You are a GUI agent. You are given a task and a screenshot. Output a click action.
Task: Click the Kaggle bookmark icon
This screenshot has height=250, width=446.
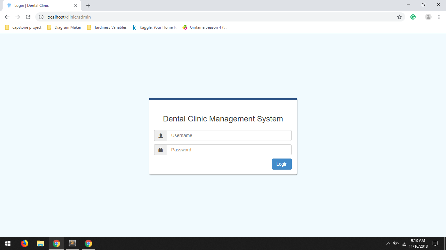(x=134, y=27)
